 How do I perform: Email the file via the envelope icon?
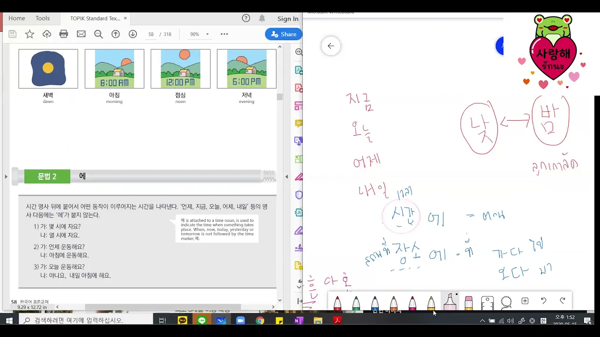[x=81, y=34]
